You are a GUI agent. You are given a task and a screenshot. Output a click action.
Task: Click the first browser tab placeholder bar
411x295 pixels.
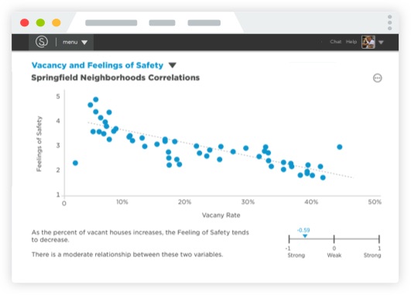pos(111,22)
